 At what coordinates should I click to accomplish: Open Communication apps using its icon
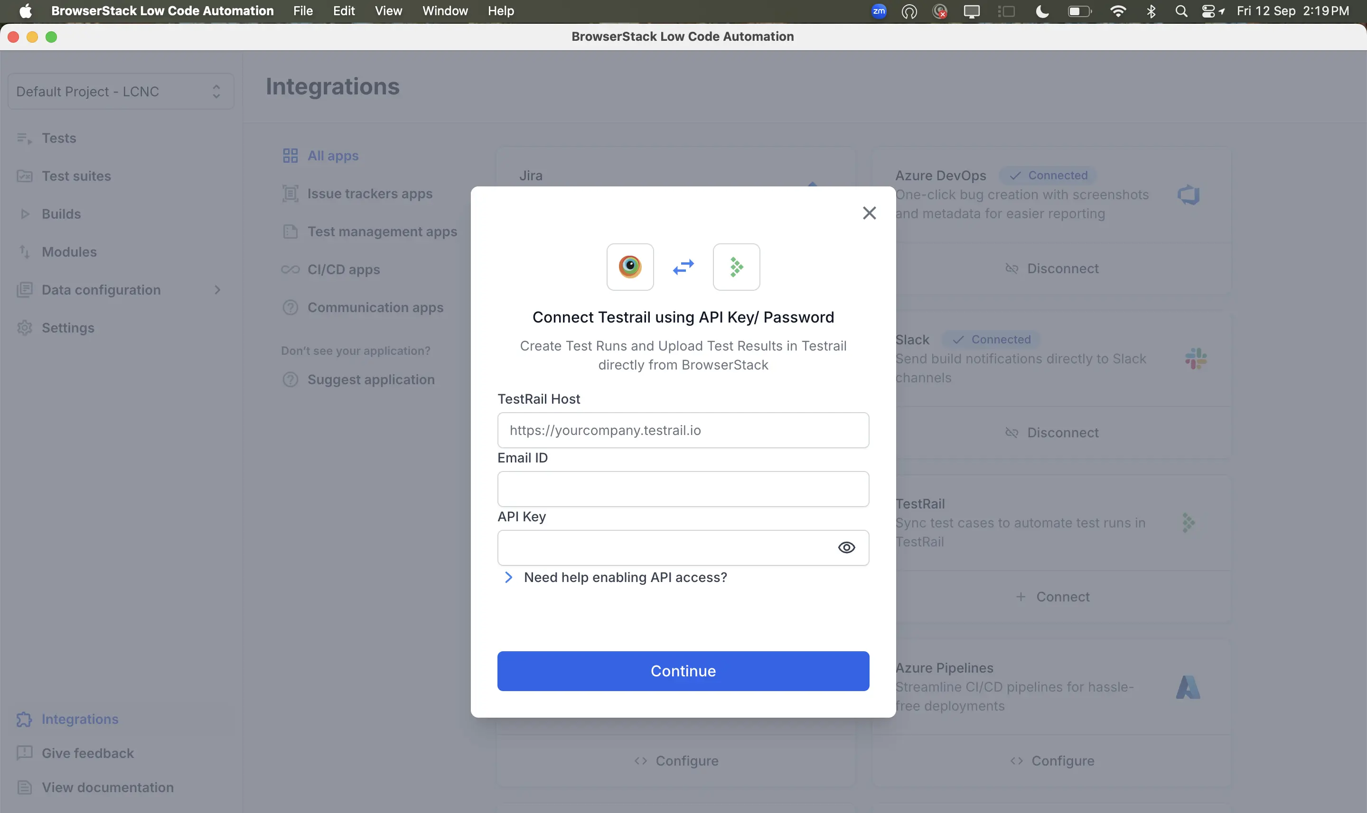tap(290, 307)
